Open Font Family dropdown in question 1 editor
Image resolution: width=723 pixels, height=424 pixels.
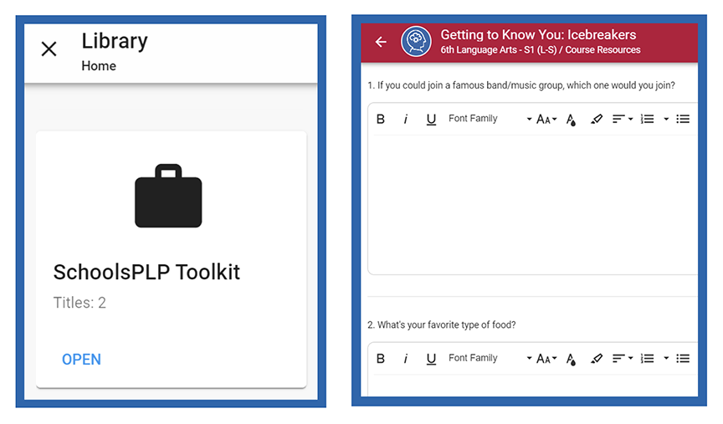click(x=490, y=119)
